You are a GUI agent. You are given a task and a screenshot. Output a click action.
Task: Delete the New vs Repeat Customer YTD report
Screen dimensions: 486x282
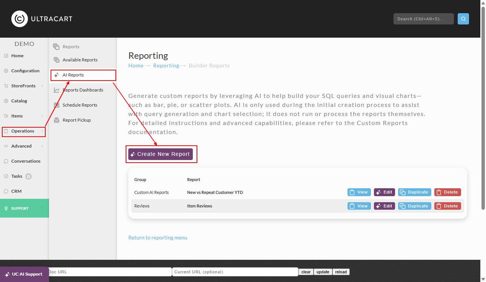(448, 192)
